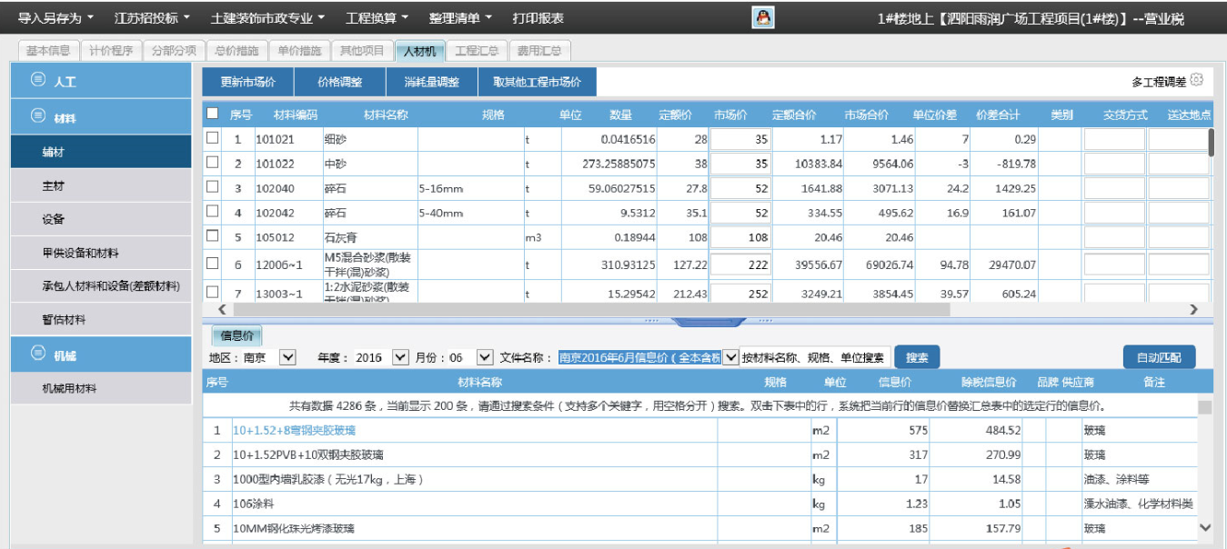Click the circle icon beside 机械
1227x549 pixels.
(38, 353)
